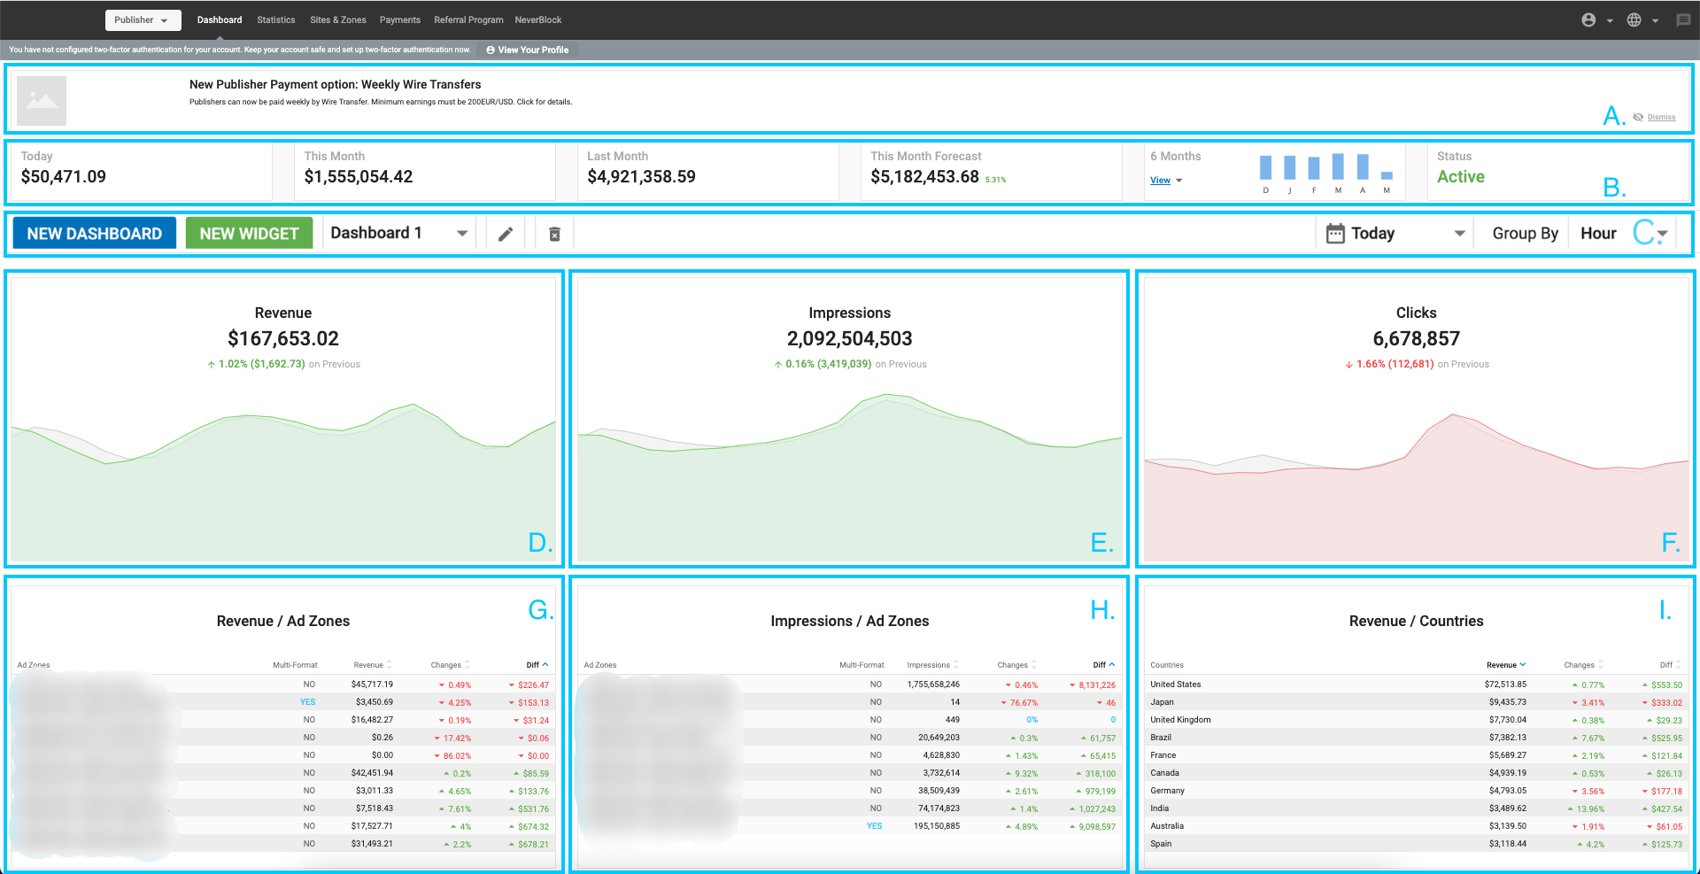Delete Dashboard 1 using the trash icon
The image size is (1700, 874).
[554, 233]
